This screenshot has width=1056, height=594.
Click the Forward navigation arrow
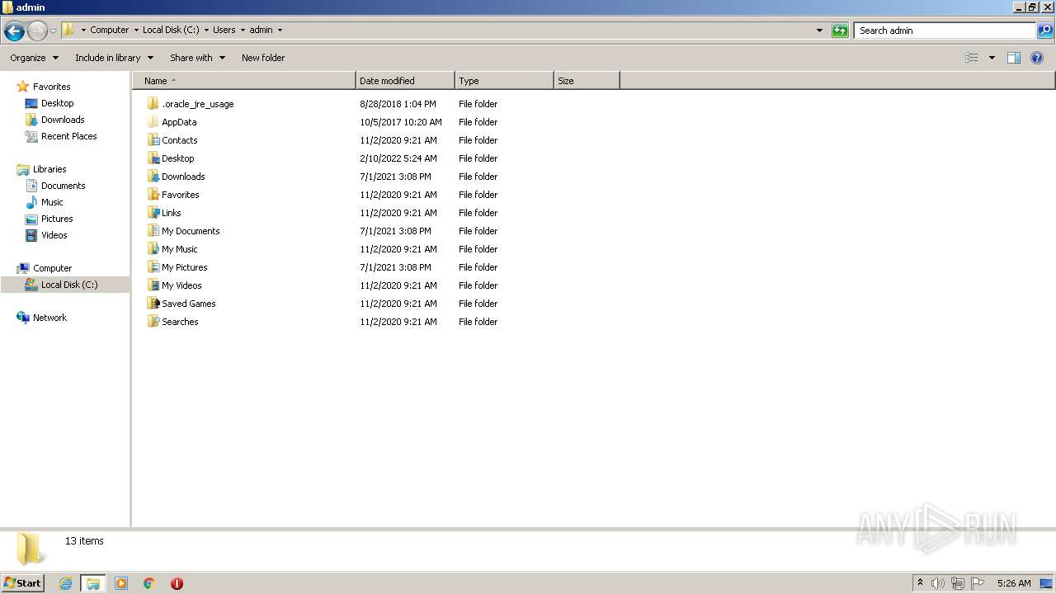[37, 31]
